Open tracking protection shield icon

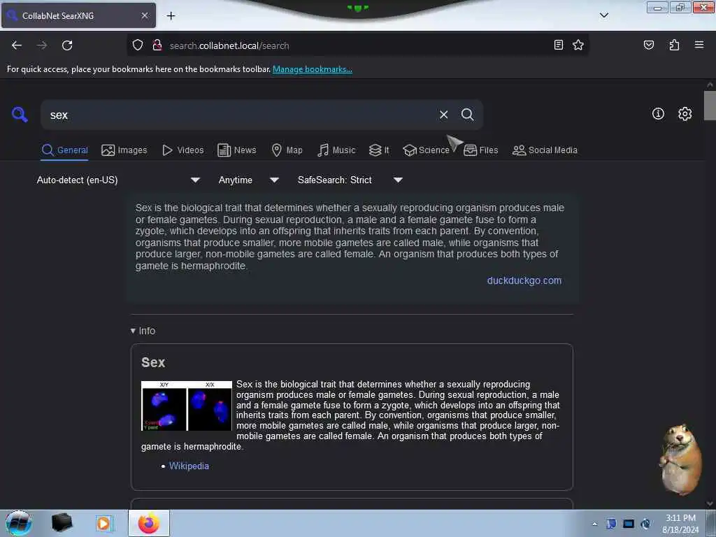(138, 45)
